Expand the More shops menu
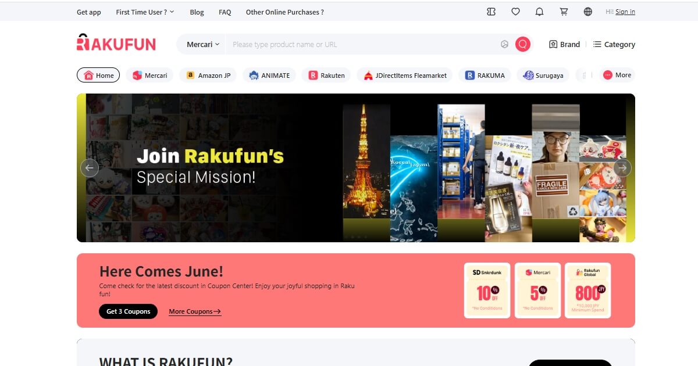Screen dimensions: 698x366 point(618,75)
